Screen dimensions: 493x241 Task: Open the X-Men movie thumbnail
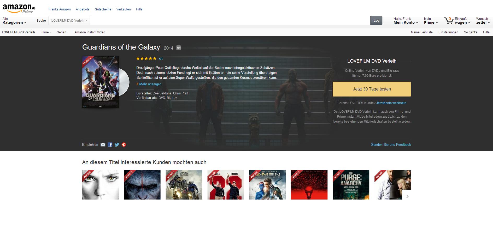pos(267,185)
